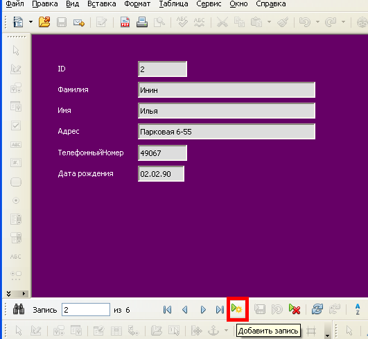Click the Position and Size icon in the bottom toolbar

pos(196,331)
